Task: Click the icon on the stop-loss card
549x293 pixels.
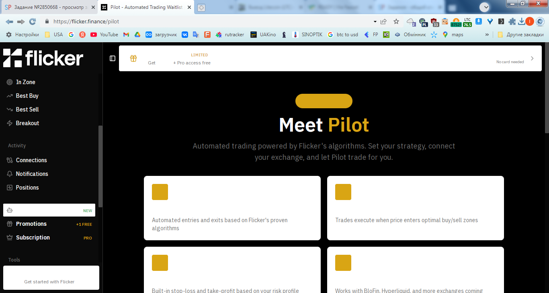Action: tap(160, 263)
